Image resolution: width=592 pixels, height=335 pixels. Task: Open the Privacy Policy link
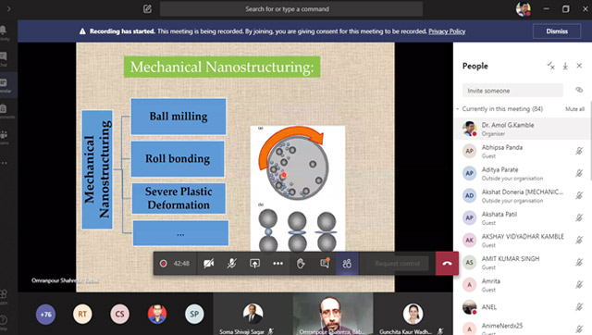pyautogui.click(x=447, y=31)
